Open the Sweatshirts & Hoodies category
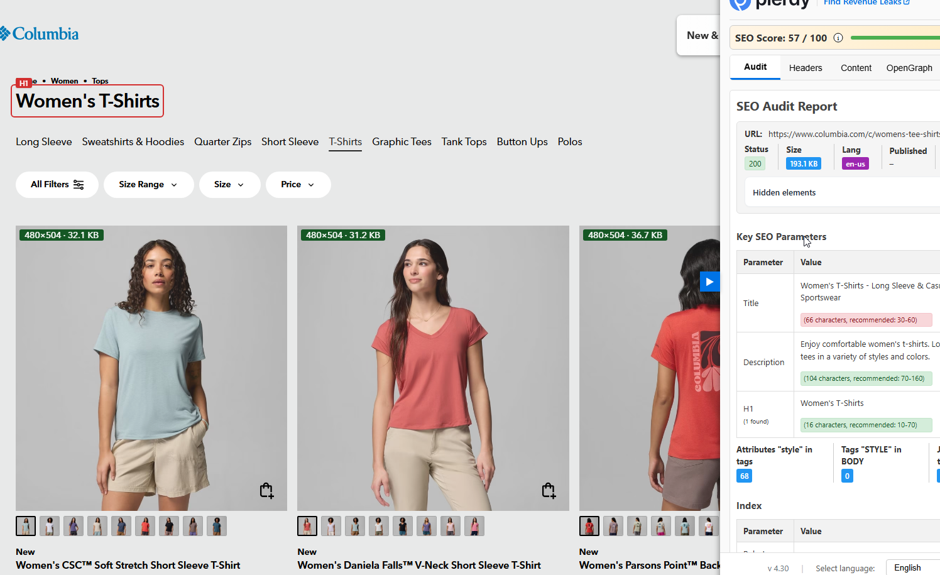Viewport: 940px width, 575px height. click(x=133, y=142)
